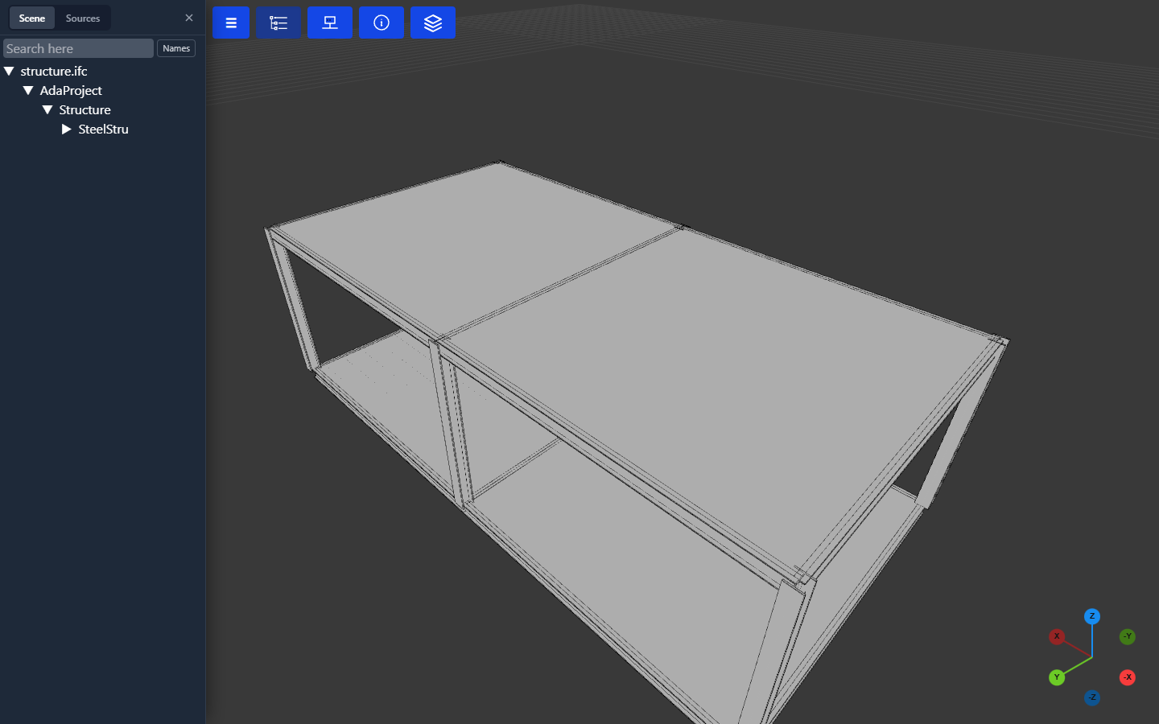Select the SteelStru label

[x=103, y=130]
